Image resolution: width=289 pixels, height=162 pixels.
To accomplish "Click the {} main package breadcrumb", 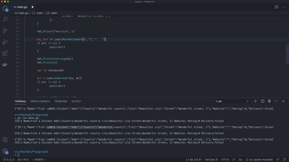I will (x=37, y=13).
